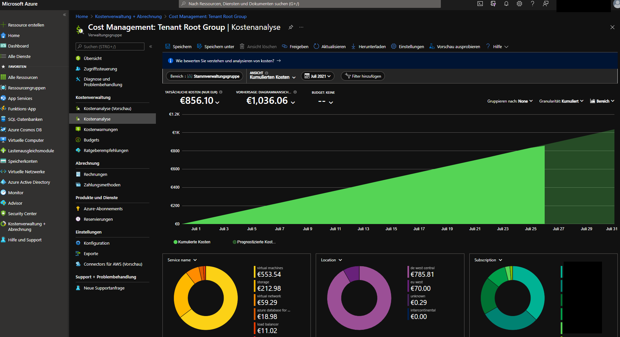
Task: Expand the Gruppieren nach None dropdown
Action: point(510,101)
